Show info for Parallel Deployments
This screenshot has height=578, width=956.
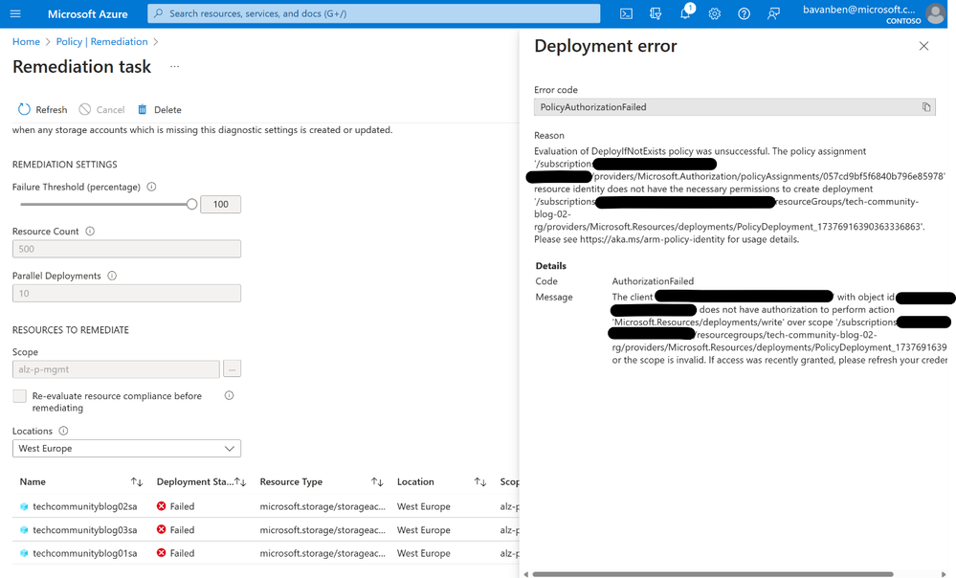(x=112, y=276)
